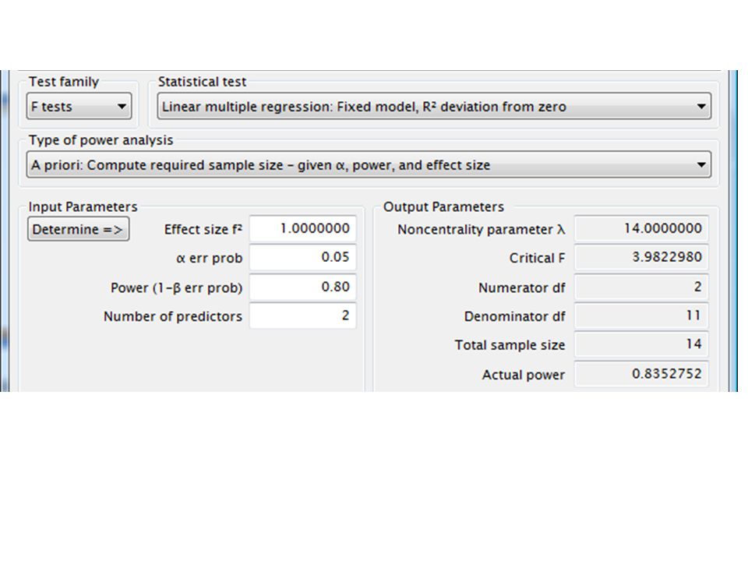Click the Denominator df value 11

pyautogui.click(x=641, y=316)
